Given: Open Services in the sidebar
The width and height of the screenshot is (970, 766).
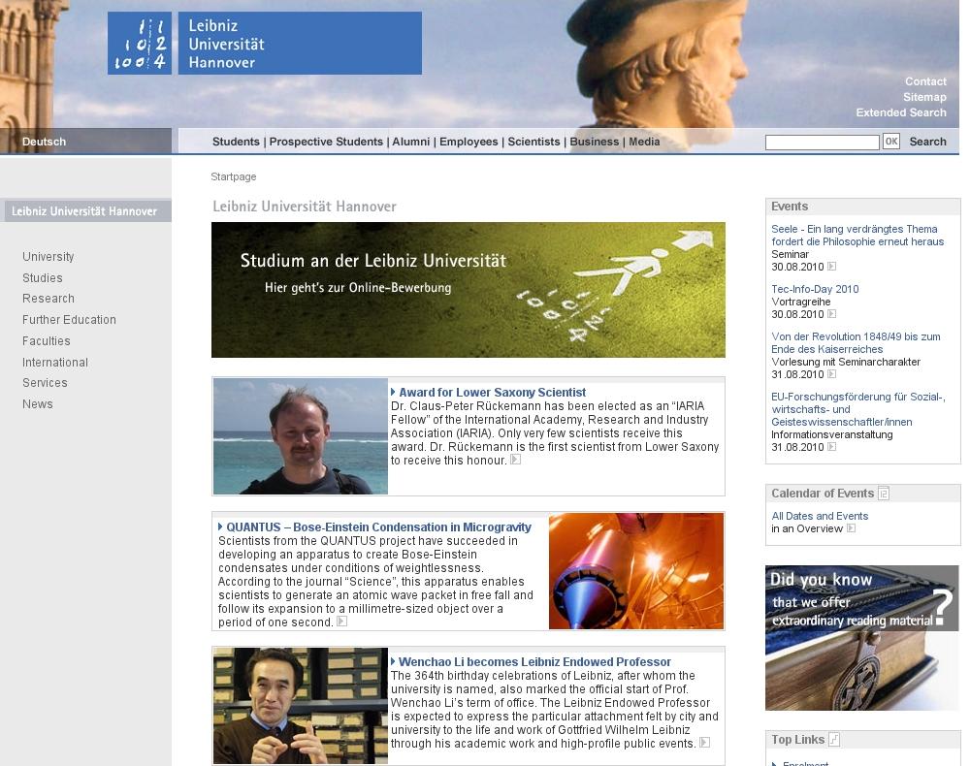Looking at the screenshot, I should point(45,383).
